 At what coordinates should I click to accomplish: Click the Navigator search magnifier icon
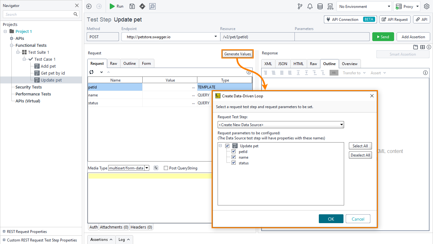[76, 14]
